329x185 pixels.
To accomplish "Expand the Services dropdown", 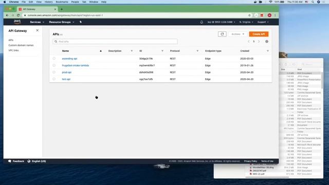I will (37, 22).
